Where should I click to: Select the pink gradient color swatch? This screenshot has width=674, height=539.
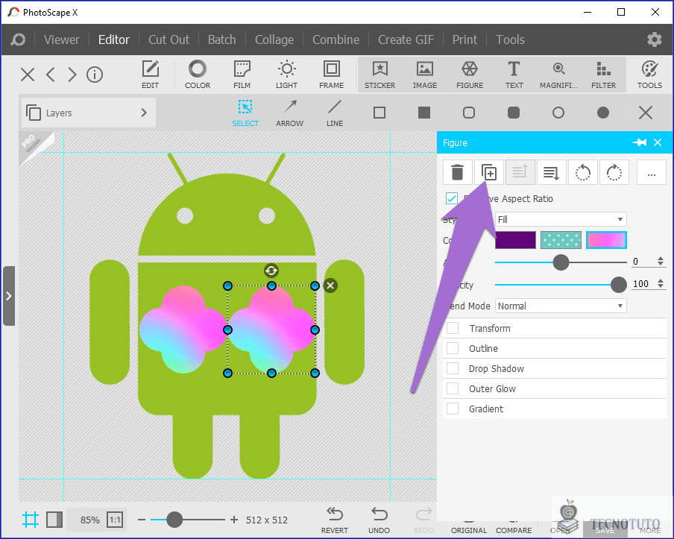pos(606,240)
